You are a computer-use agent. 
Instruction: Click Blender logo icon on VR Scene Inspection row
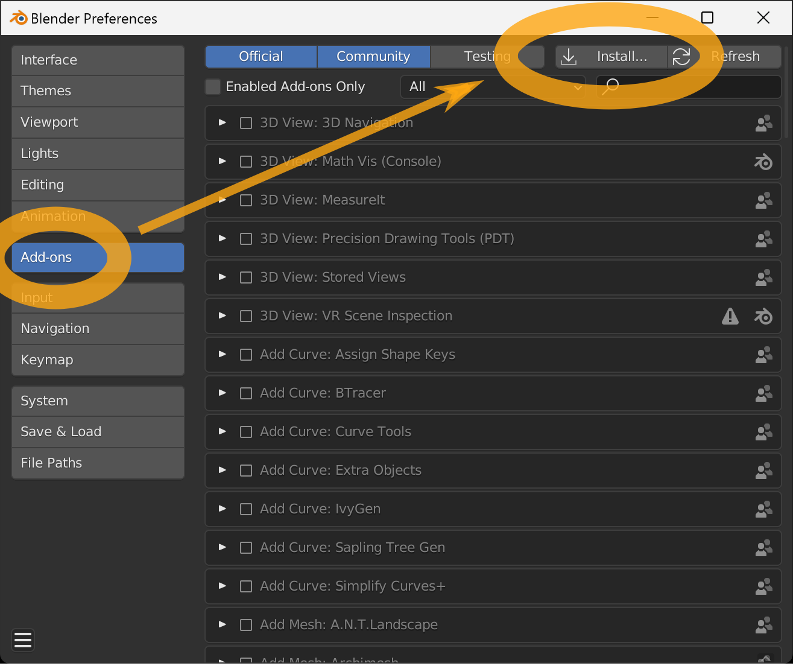[763, 316]
